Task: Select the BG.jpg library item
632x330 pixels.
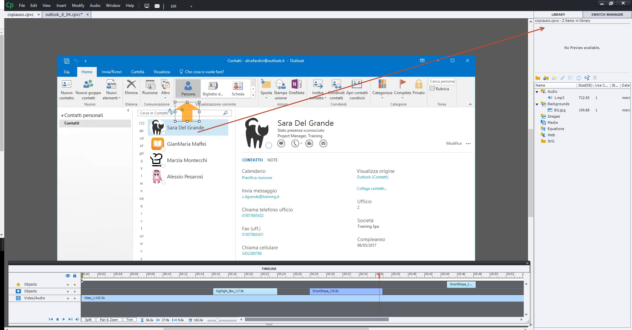Action: [x=559, y=110]
